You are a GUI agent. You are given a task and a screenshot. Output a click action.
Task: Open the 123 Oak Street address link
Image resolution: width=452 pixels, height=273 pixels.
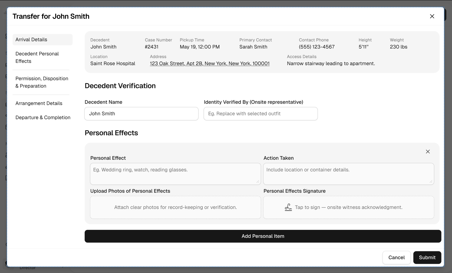(210, 64)
